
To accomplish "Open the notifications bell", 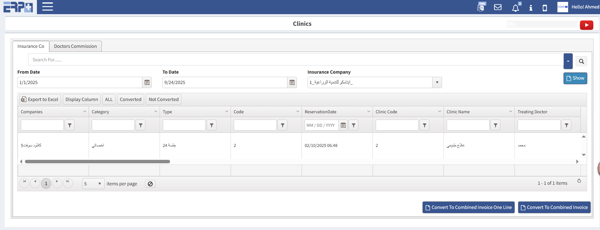I will tap(515, 8).
